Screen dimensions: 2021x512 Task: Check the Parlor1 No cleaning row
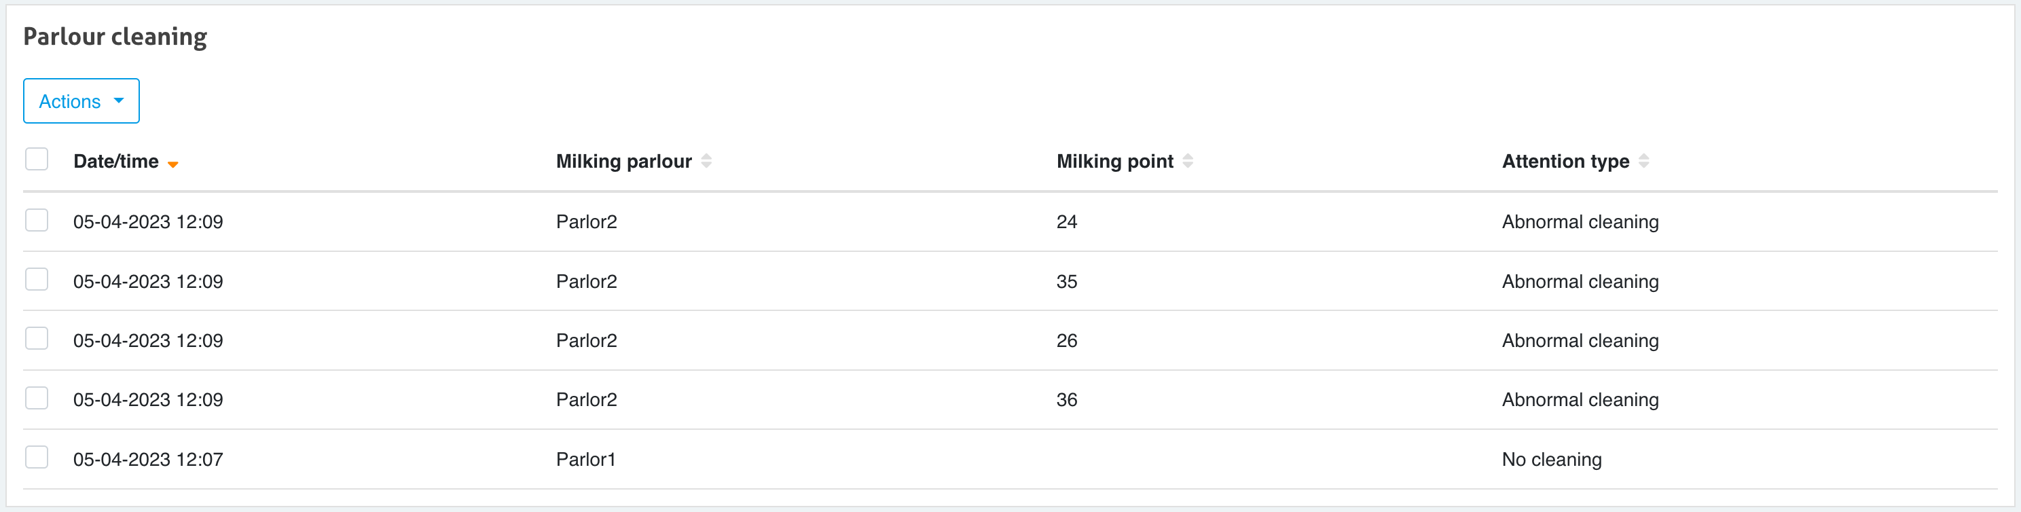(37, 458)
